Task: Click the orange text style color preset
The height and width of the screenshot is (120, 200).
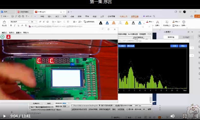Action: point(114,23)
